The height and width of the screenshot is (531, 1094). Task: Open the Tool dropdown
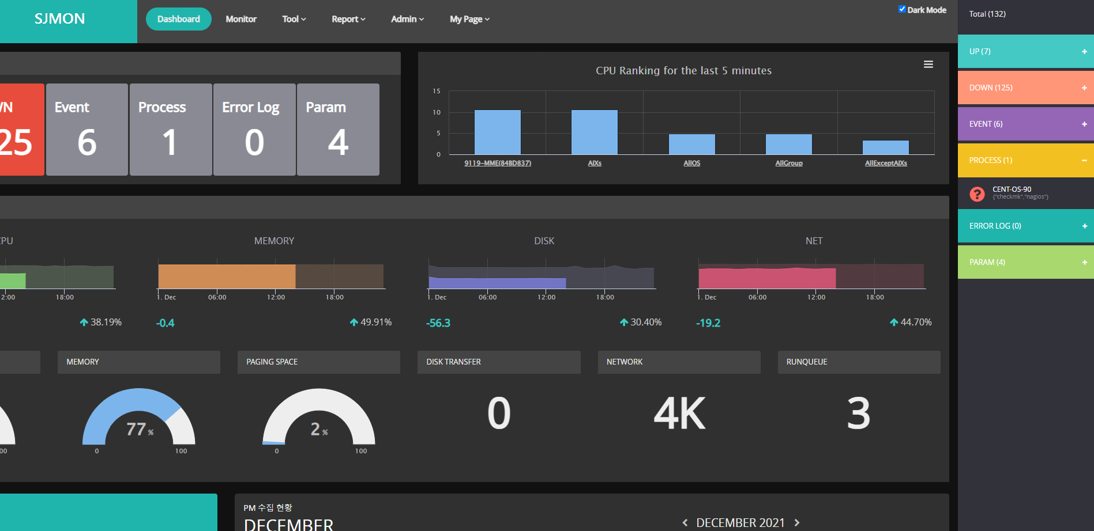click(294, 19)
